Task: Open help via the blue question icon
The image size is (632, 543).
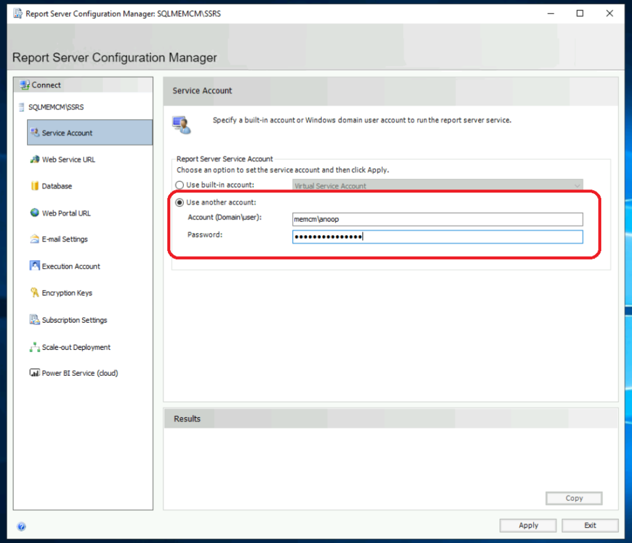Action: 22,526
